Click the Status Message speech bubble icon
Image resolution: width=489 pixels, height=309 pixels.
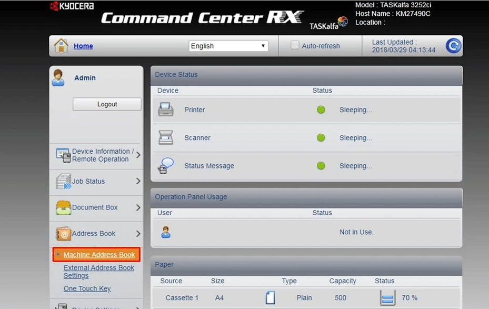166,166
